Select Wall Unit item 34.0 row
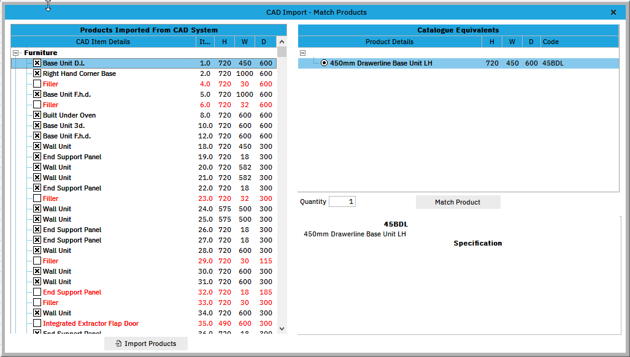630x357 pixels. 144,313
